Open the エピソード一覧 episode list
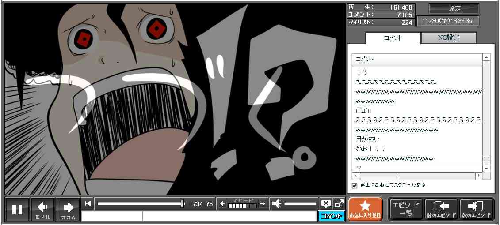The height and width of the screenshot is (225, 500). click(405, 209)
